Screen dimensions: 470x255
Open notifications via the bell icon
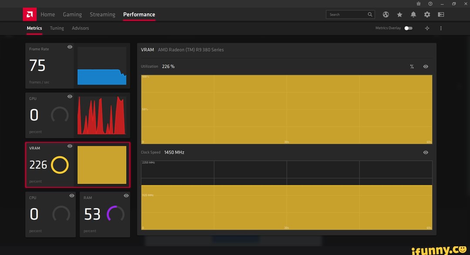click(413, 14)
